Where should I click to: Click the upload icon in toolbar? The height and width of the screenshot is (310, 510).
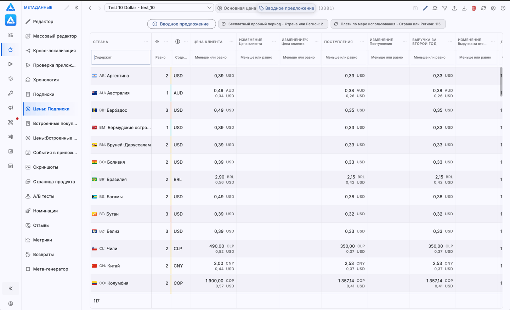[x=454, y=8]
